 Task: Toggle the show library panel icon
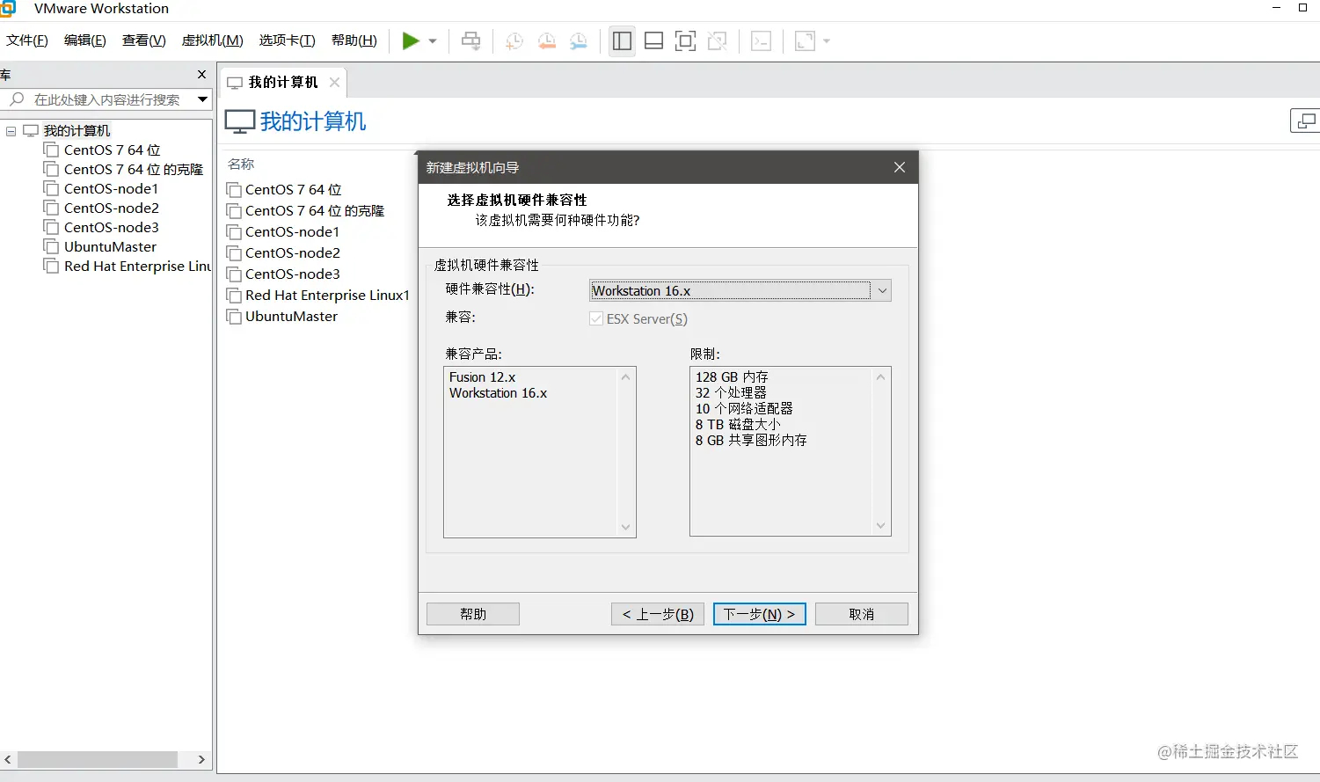pyautogui.click(x=622, y=40)
